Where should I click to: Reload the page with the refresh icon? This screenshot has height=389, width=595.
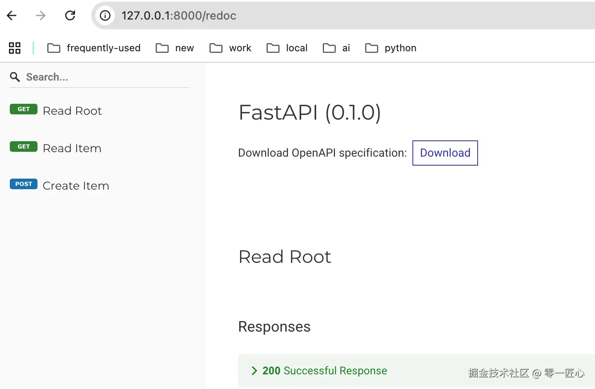tap(70, 15)
